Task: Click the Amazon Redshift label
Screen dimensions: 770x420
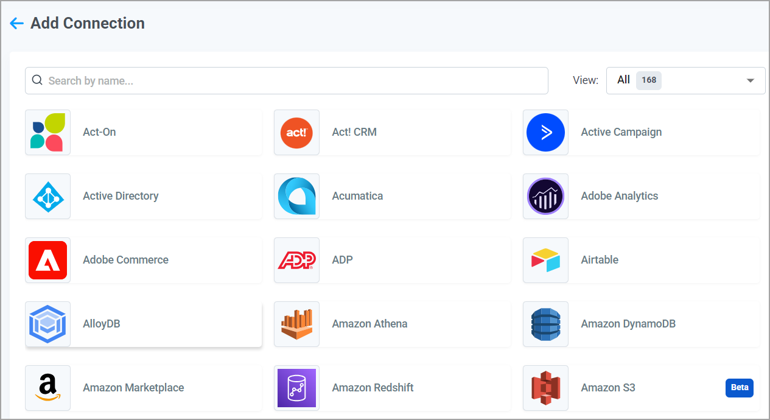Action: coord(373,388)
